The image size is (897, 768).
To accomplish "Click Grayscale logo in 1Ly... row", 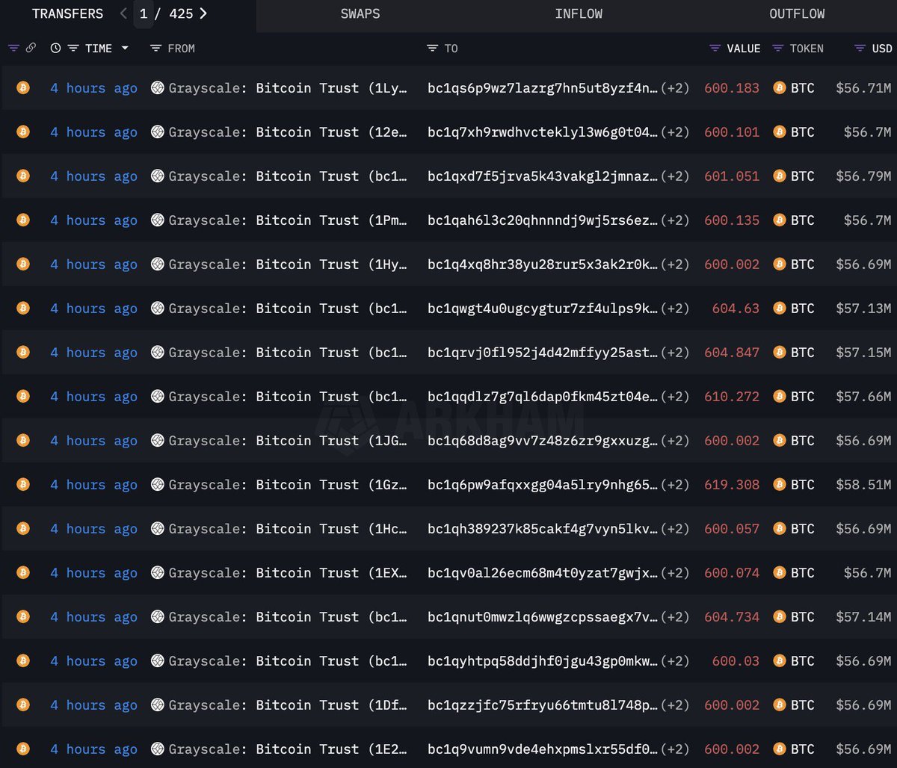I will pyautogui.click(x=157, y=87).
